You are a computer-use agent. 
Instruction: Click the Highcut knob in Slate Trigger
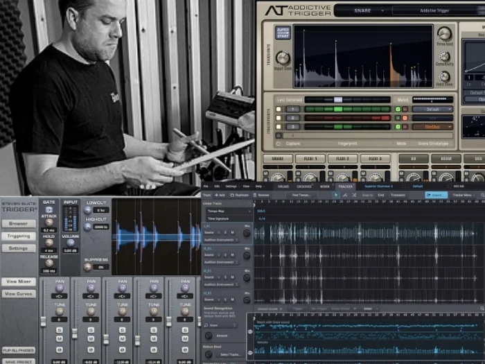87,227
